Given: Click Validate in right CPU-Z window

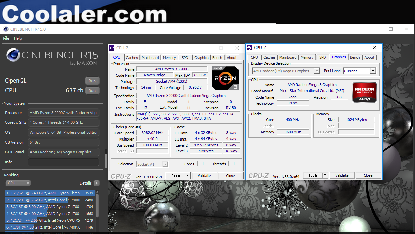Looking at the screenshot, I should tap(342, 175).
